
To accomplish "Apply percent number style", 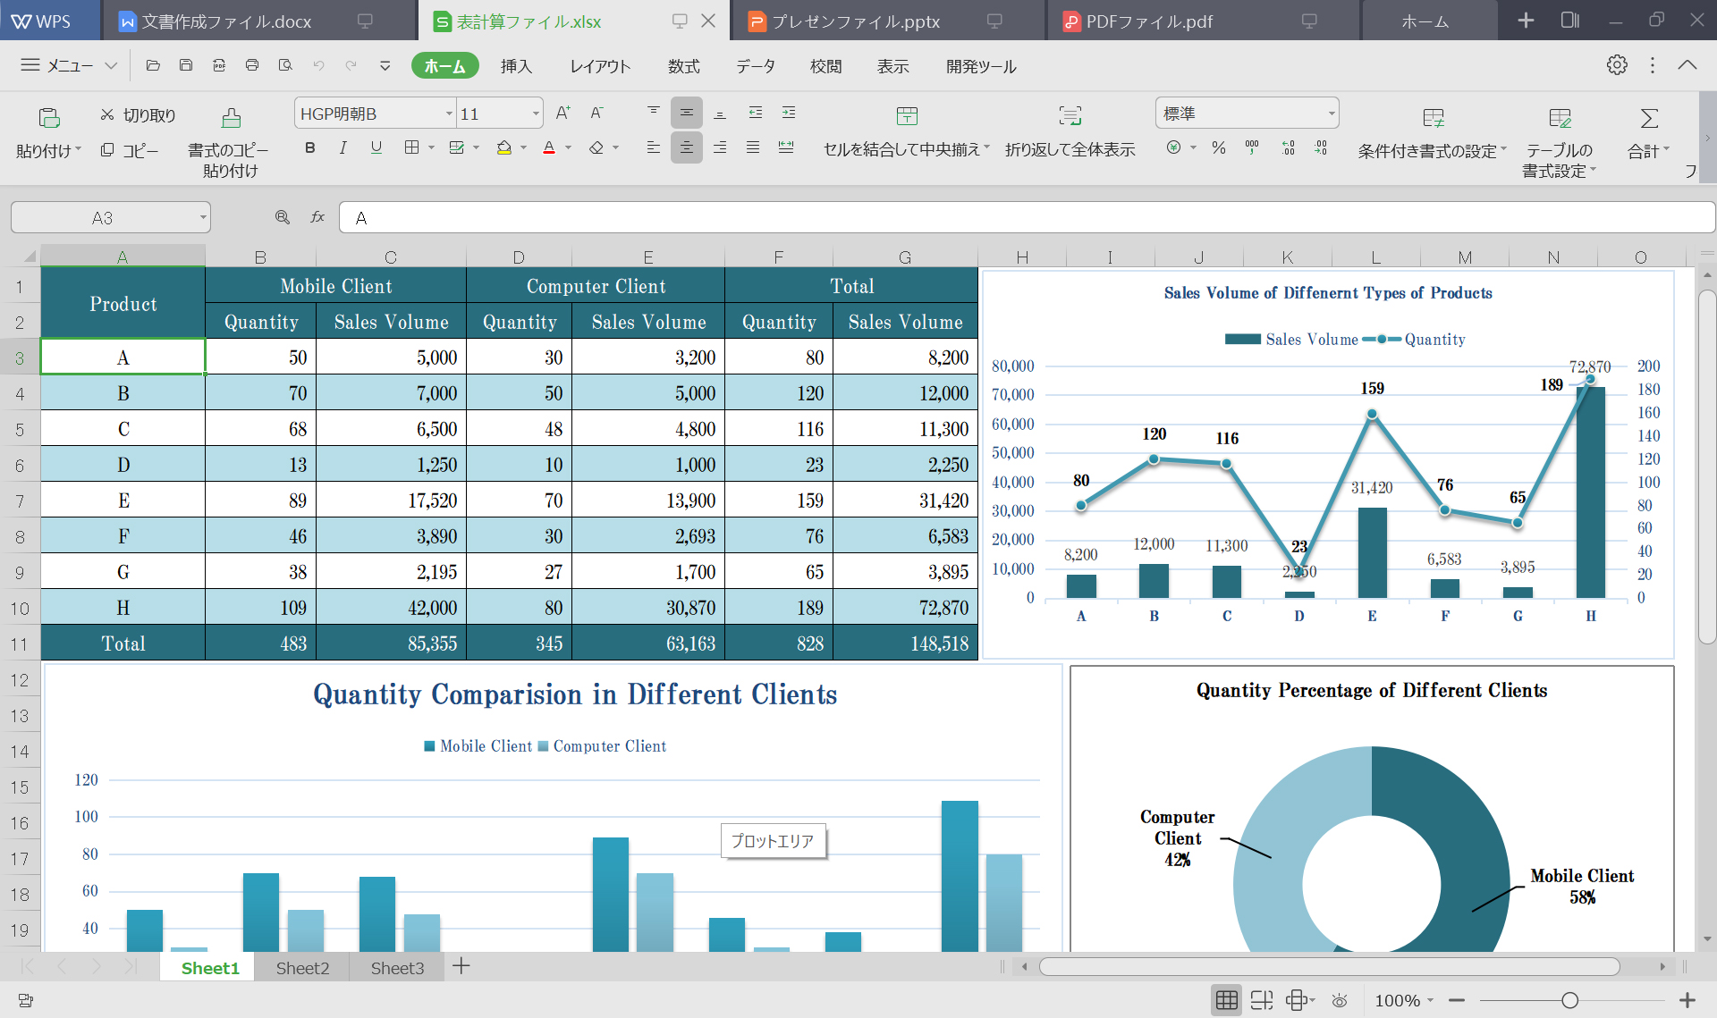I will (x=1219, y=148).
